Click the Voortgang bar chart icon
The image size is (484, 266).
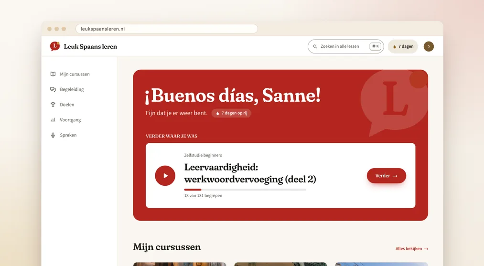click(x=53, y=120)
